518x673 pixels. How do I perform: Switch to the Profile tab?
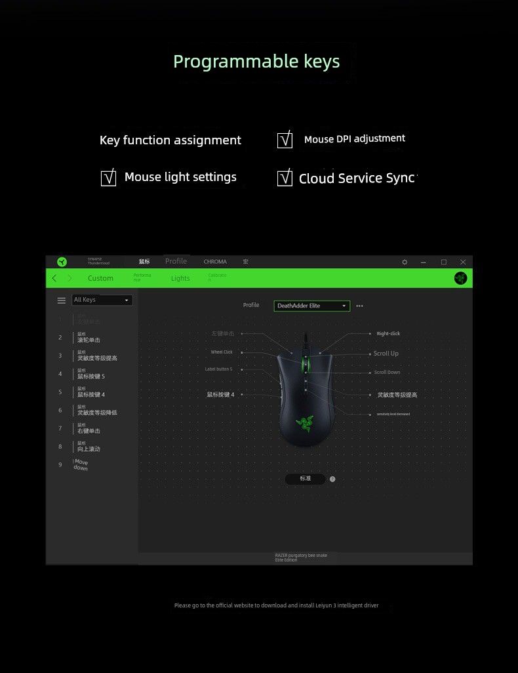coord(176,261)
